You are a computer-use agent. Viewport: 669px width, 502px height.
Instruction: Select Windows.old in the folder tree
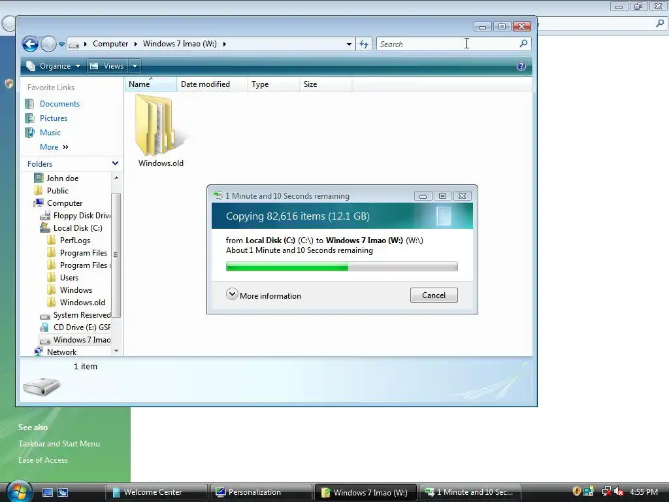82,302
